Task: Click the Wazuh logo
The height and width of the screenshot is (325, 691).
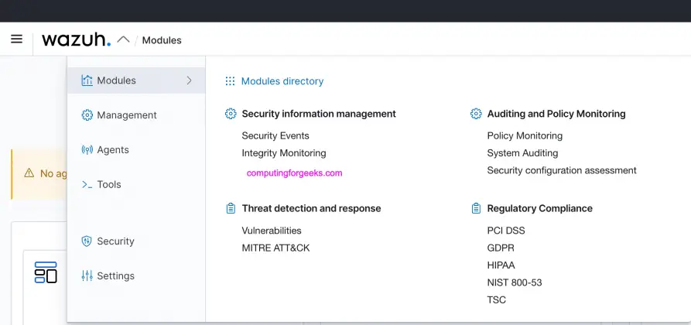Action: click(76, 39)
